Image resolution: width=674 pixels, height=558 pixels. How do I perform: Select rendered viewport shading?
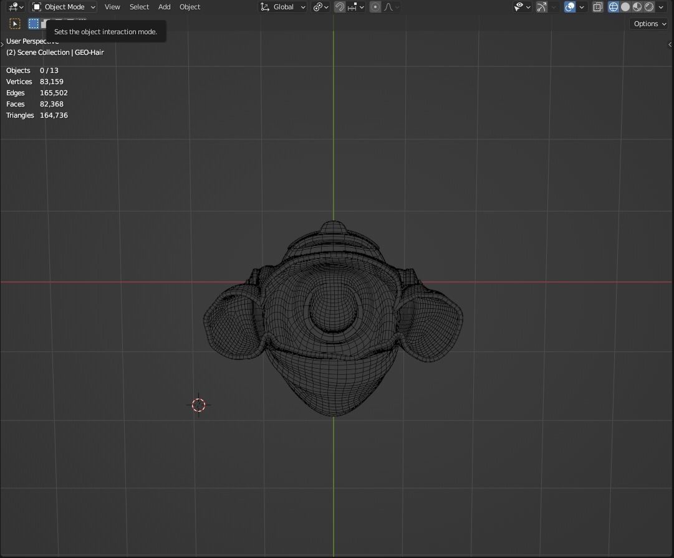649,7
